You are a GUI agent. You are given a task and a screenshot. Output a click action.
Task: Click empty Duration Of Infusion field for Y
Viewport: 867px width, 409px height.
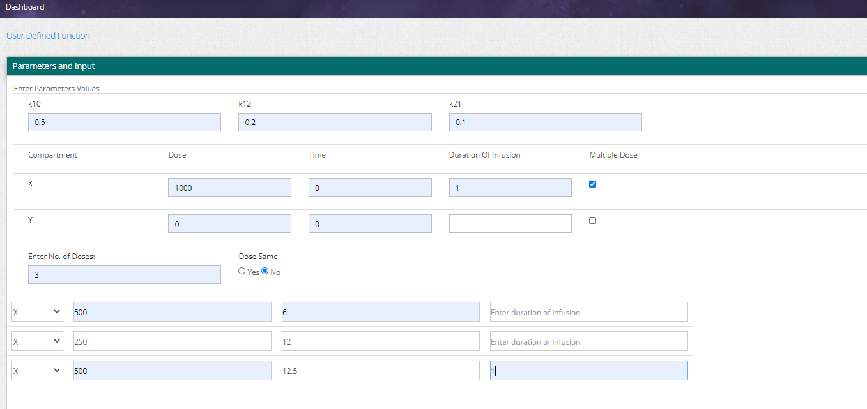click(x=510, y=224)
